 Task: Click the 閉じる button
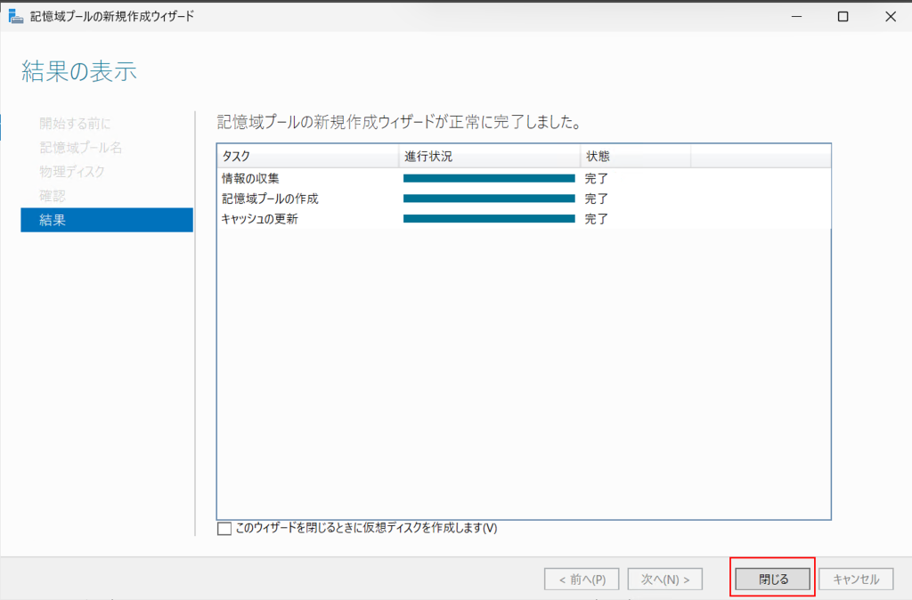(x=773, y=579)
